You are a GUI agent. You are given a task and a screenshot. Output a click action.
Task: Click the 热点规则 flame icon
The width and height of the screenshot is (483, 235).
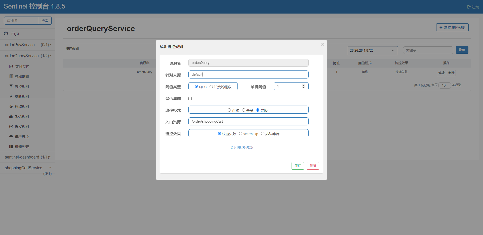11,106
